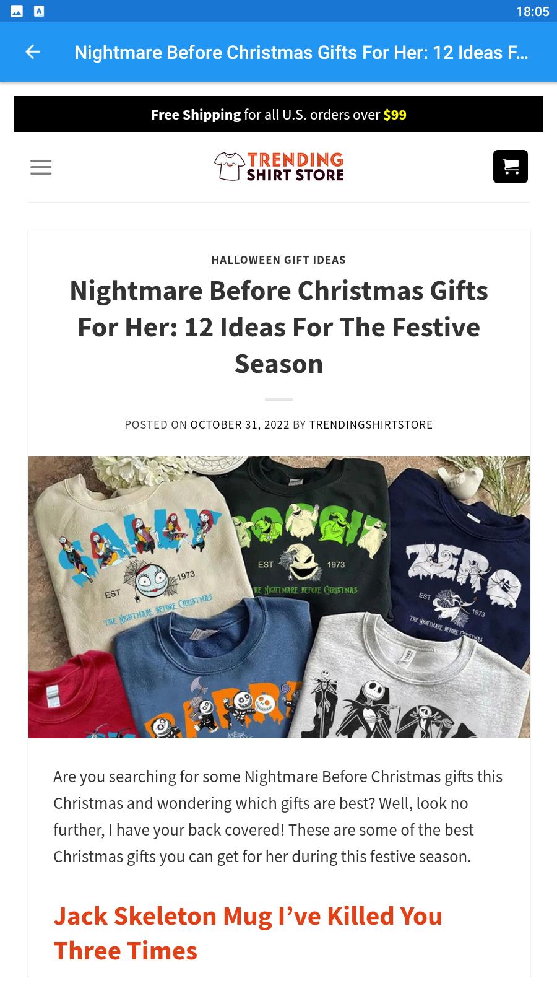Viewport: 557px width, 991px height.
Task: Open the TRENDINGSHIRTSTORE author link
Action: pos(371,424)
